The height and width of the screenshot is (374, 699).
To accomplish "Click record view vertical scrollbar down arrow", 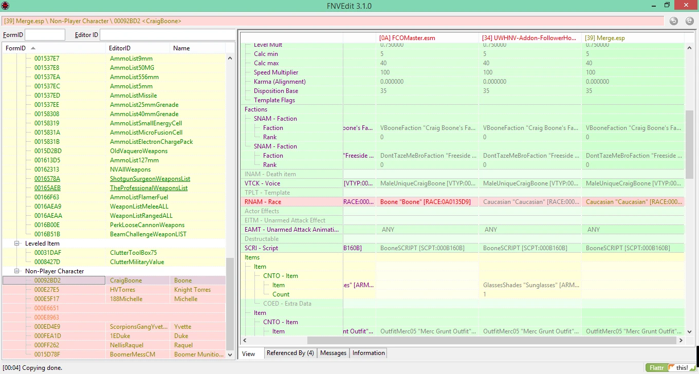I will pos(689,331).
